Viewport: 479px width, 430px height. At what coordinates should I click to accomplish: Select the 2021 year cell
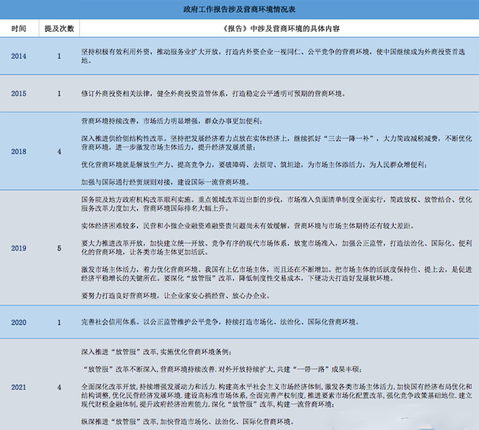coord(19,386)
